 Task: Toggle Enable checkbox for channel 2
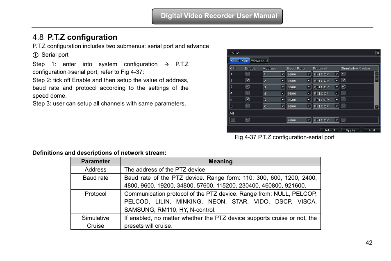click(248, 80)
